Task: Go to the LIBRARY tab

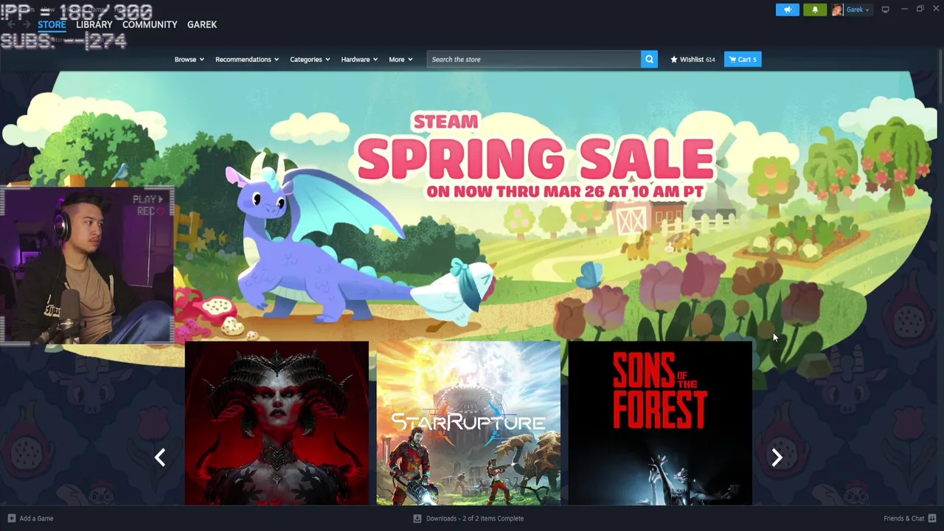Action: coord(94,24)
